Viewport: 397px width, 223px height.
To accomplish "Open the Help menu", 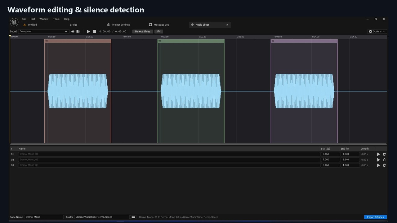I will coord(67,19).
